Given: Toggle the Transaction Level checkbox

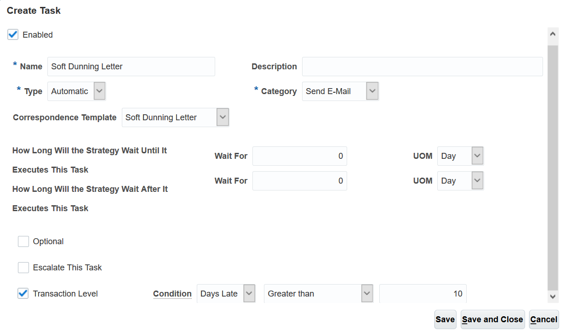Looking at the screenshot, I should 23,294.
